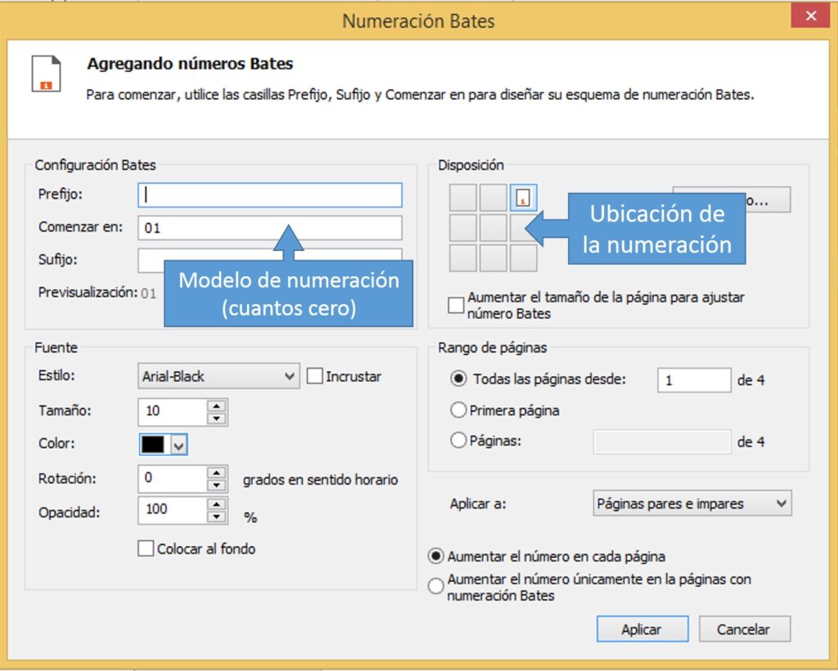Increase font size with Tamaño up arrow
The height and width of the screenshot is (671, 838).
point(216,405)
